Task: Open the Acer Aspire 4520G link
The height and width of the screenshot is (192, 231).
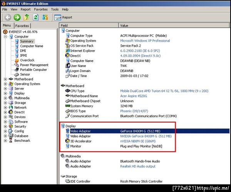Action: [x=134, y=96]
